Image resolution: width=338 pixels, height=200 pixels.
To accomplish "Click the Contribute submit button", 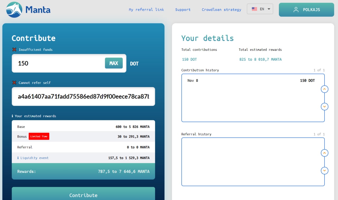I will (x=83, y=195).
